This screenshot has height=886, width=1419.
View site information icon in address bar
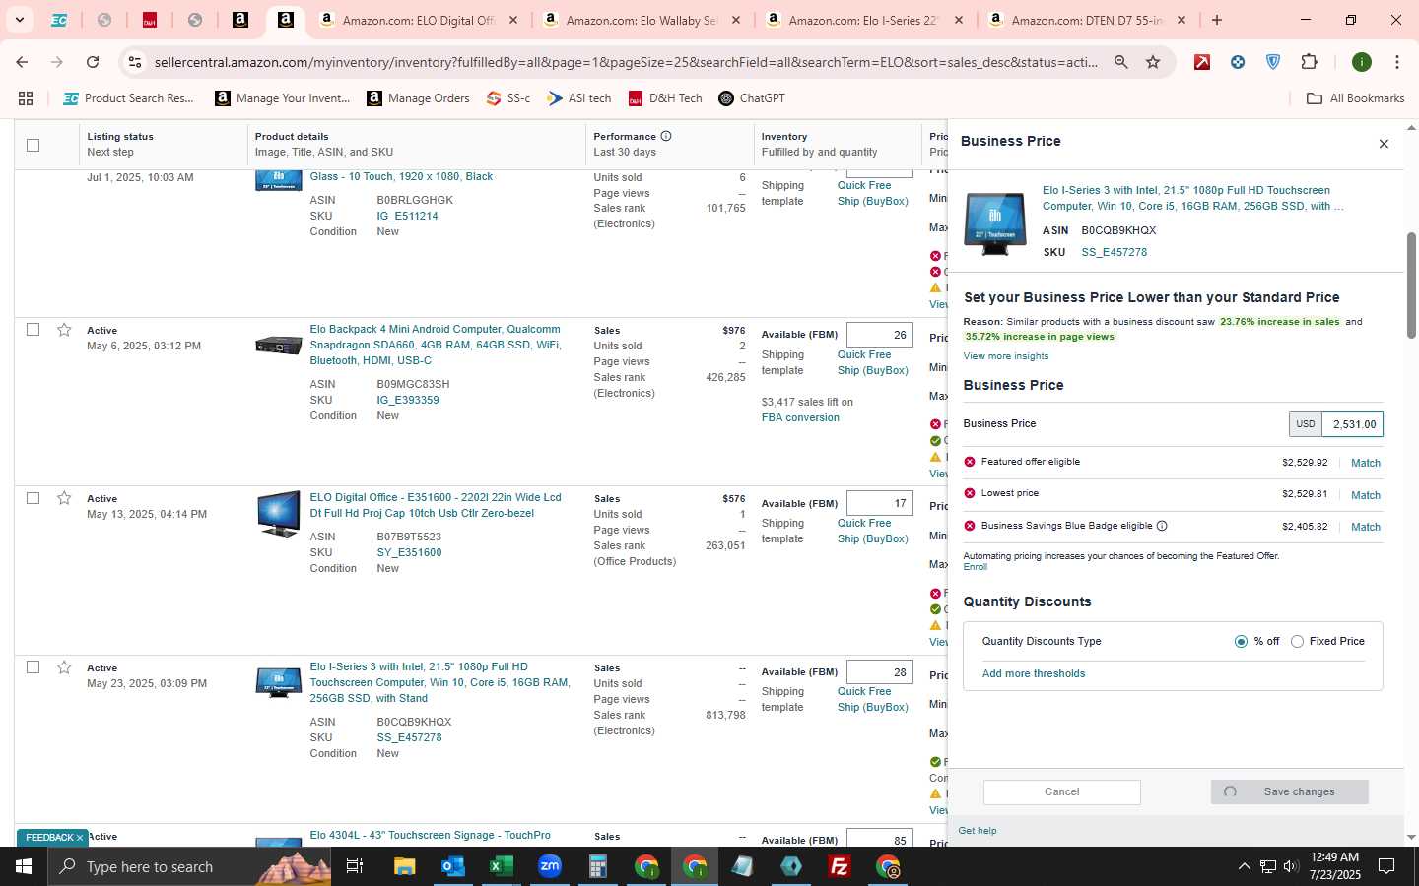click(135, 62)
